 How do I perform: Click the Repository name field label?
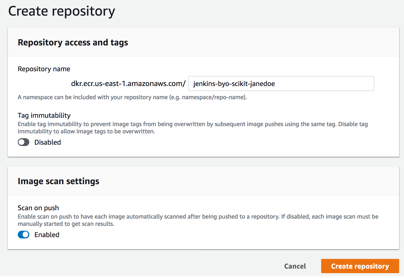[x=44, y=69]
